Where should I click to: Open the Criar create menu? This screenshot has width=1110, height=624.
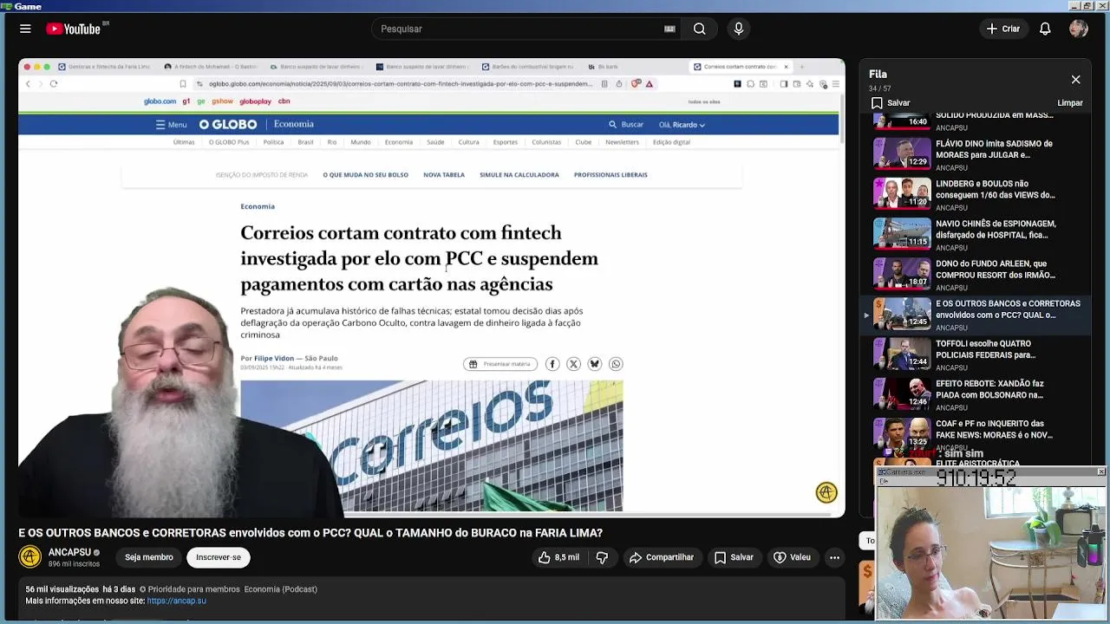[x=1003, y=29]
